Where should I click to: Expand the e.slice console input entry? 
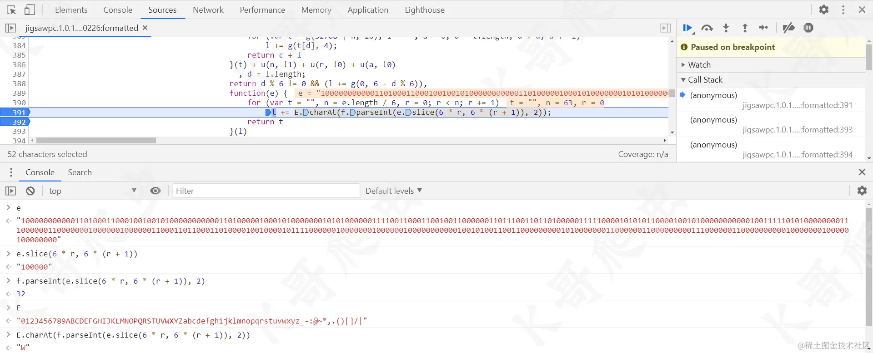[8, 254]
